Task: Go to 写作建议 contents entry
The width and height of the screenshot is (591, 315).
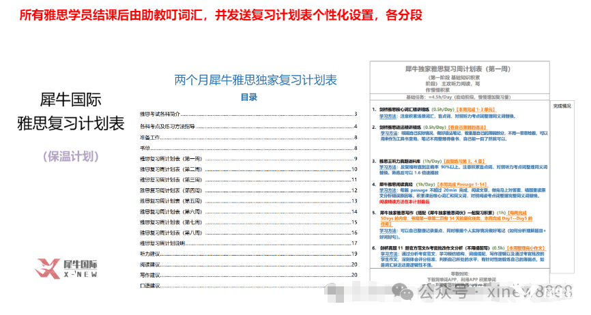Action: 248,275
